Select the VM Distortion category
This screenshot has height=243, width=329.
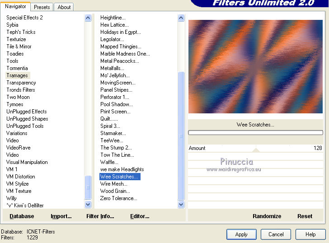point(21,177)
